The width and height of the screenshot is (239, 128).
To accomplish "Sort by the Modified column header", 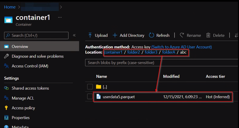I will [171, 76].
